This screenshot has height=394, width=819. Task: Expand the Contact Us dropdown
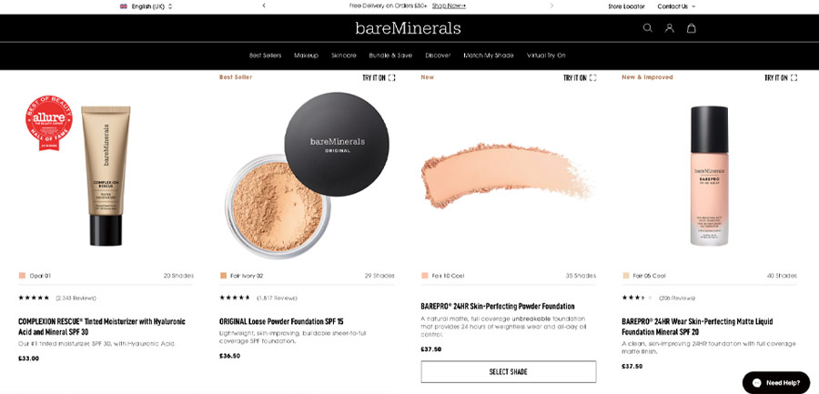click(676, 6)
